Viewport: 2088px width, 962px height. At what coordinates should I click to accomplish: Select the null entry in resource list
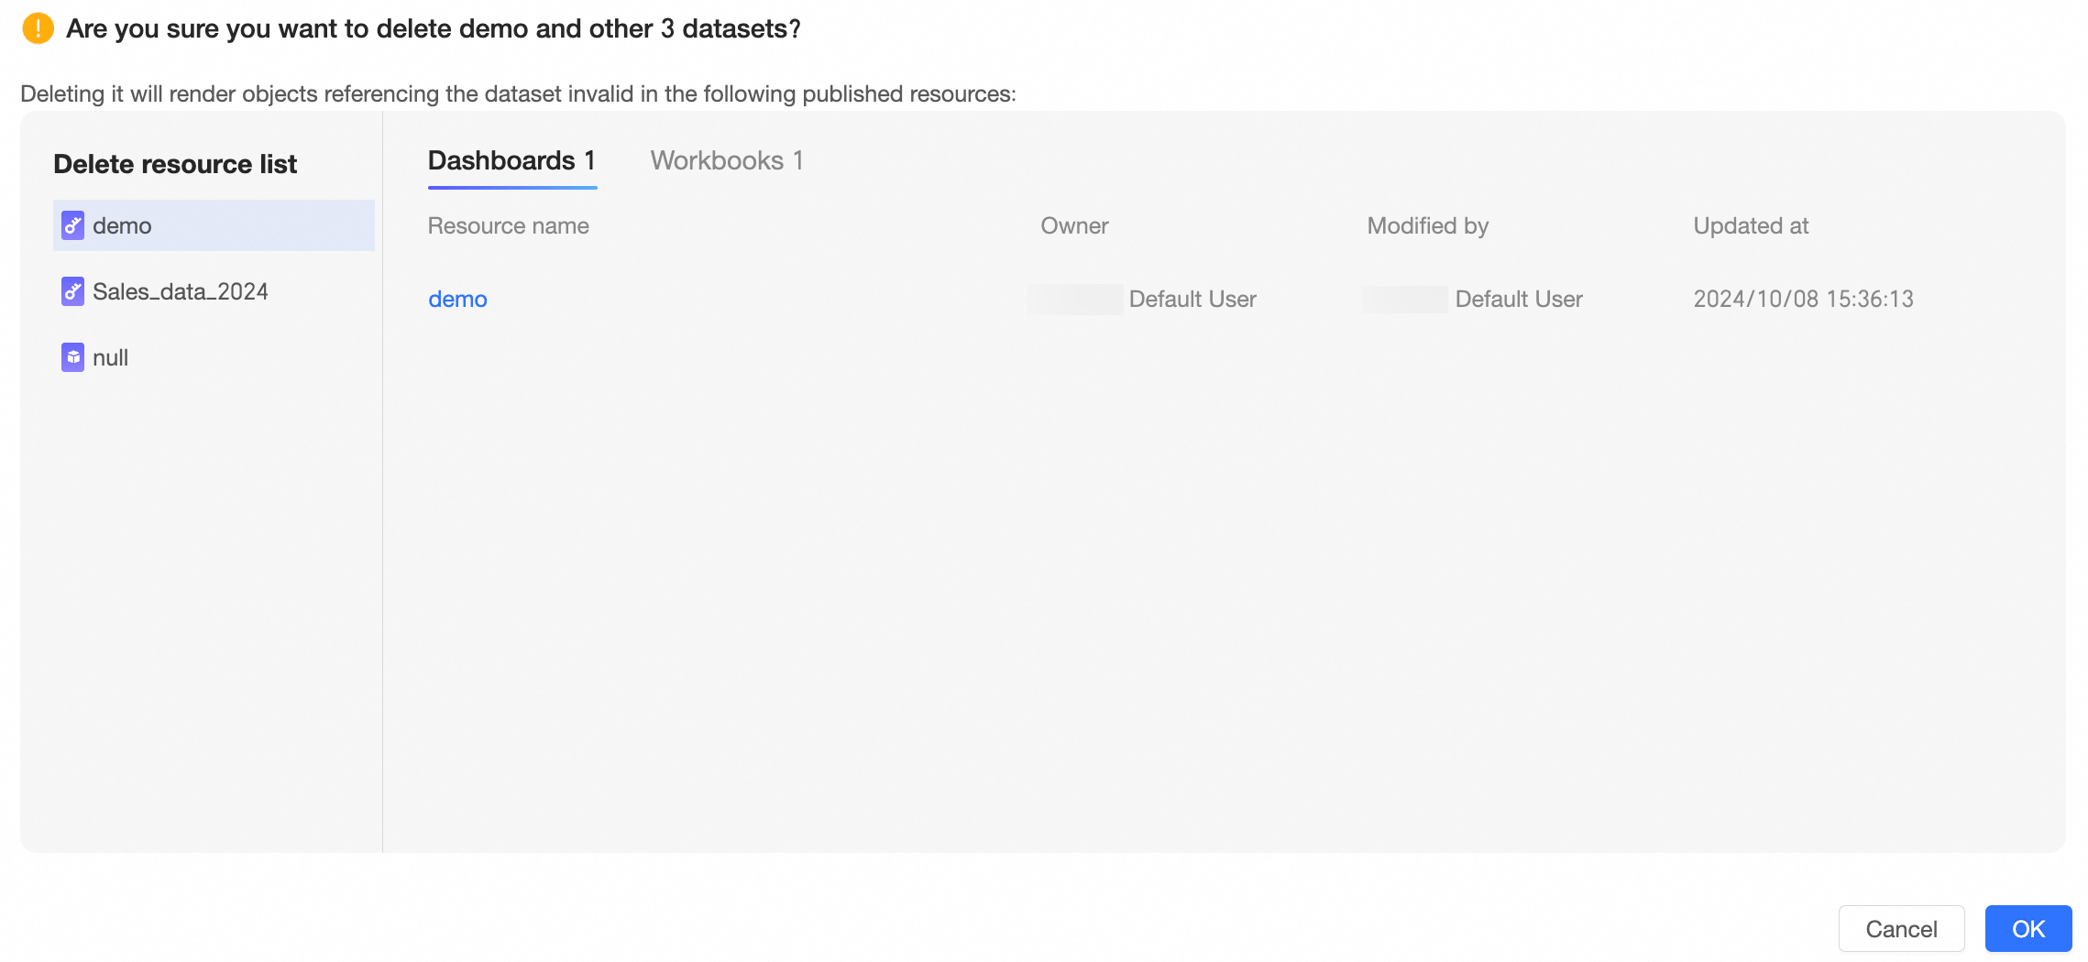110,357
